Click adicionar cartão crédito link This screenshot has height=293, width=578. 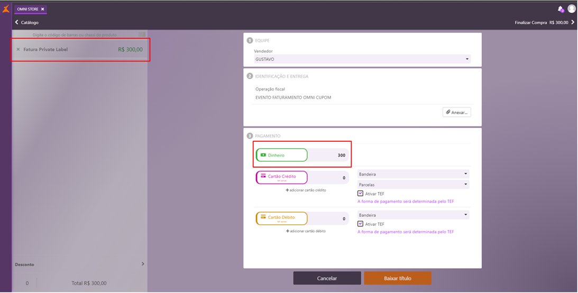(x=306, y=190)
